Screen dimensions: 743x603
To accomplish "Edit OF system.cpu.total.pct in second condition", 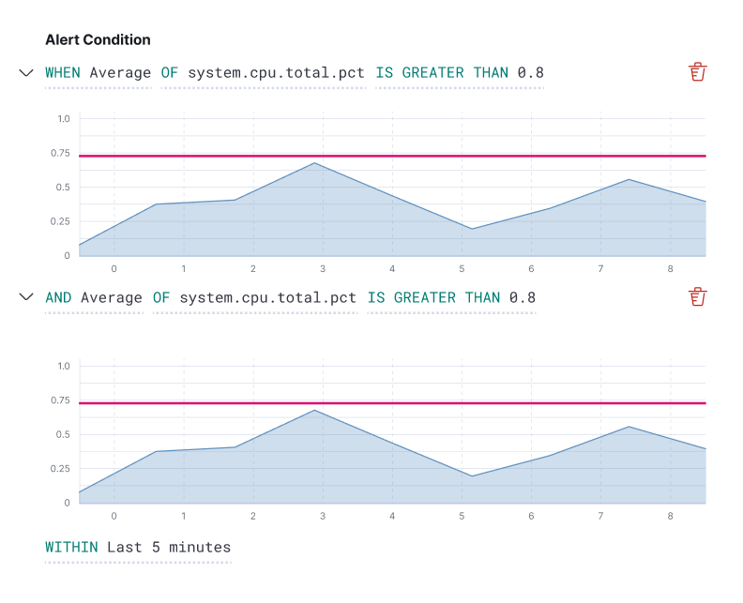I will [x=255, y=298].
